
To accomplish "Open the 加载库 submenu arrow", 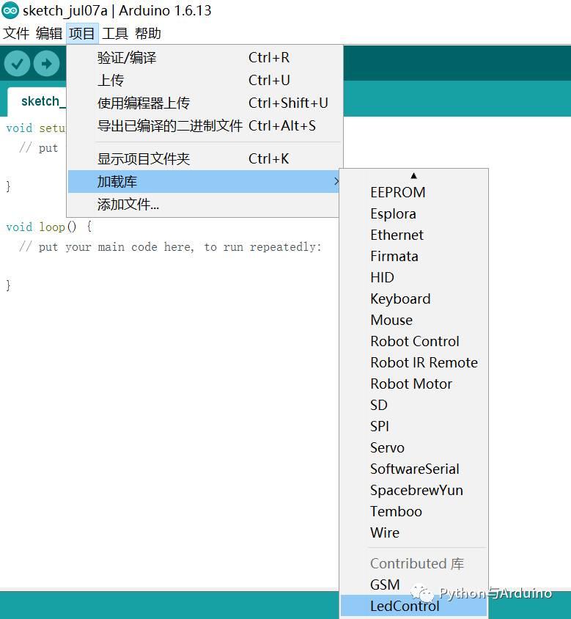I will [x=336, y=182].
